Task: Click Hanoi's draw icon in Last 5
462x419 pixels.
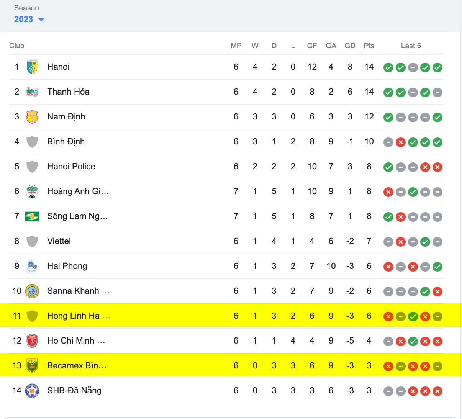Action: coord(413,68)
